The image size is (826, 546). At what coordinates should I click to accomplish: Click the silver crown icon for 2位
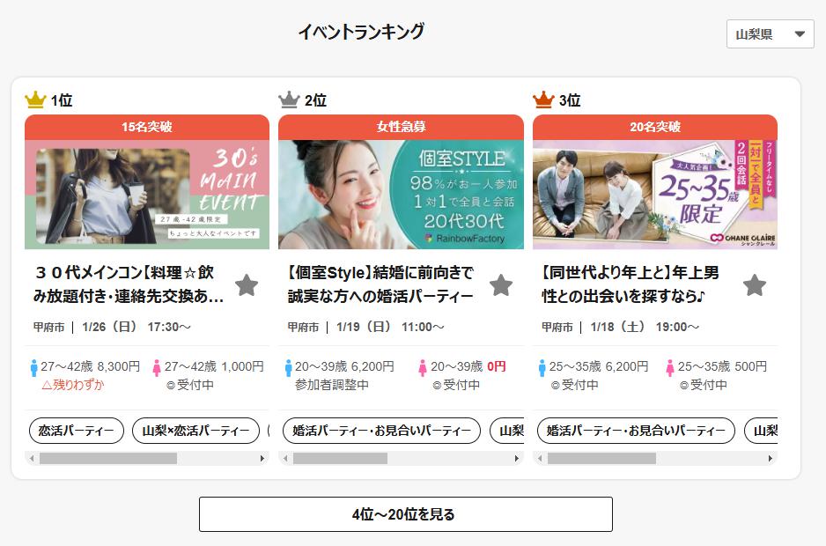coord(289,100)
